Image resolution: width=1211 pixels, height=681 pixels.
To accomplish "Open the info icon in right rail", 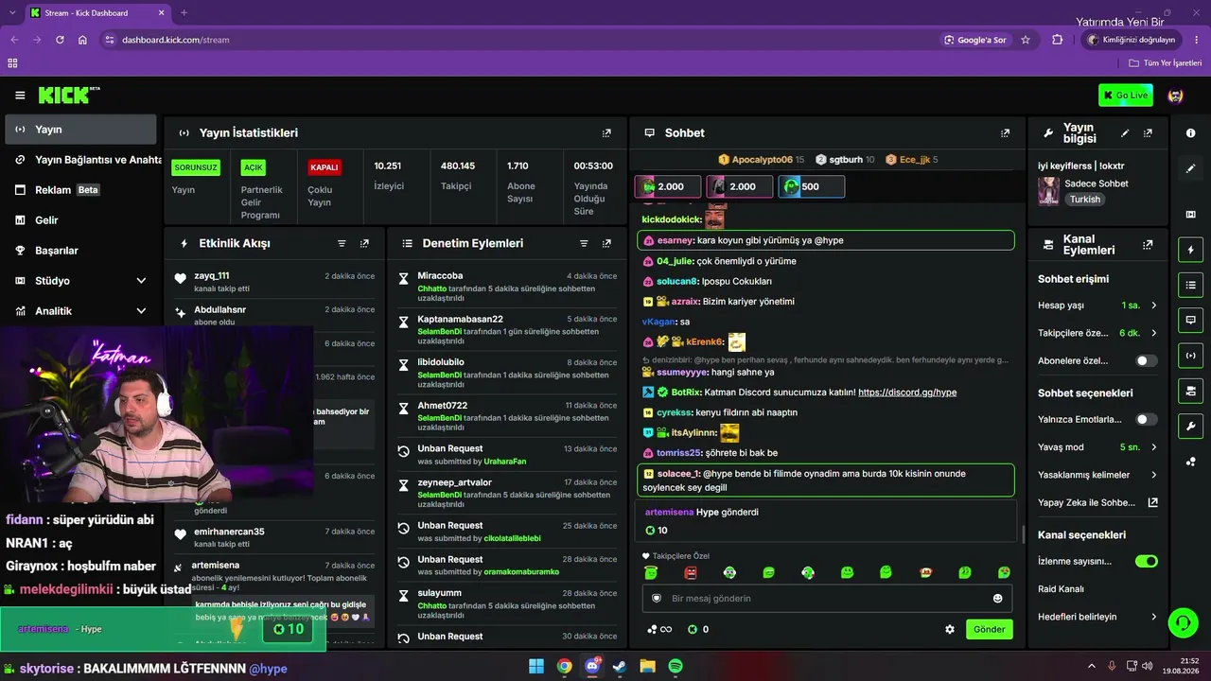I will tap(1190, 133).
